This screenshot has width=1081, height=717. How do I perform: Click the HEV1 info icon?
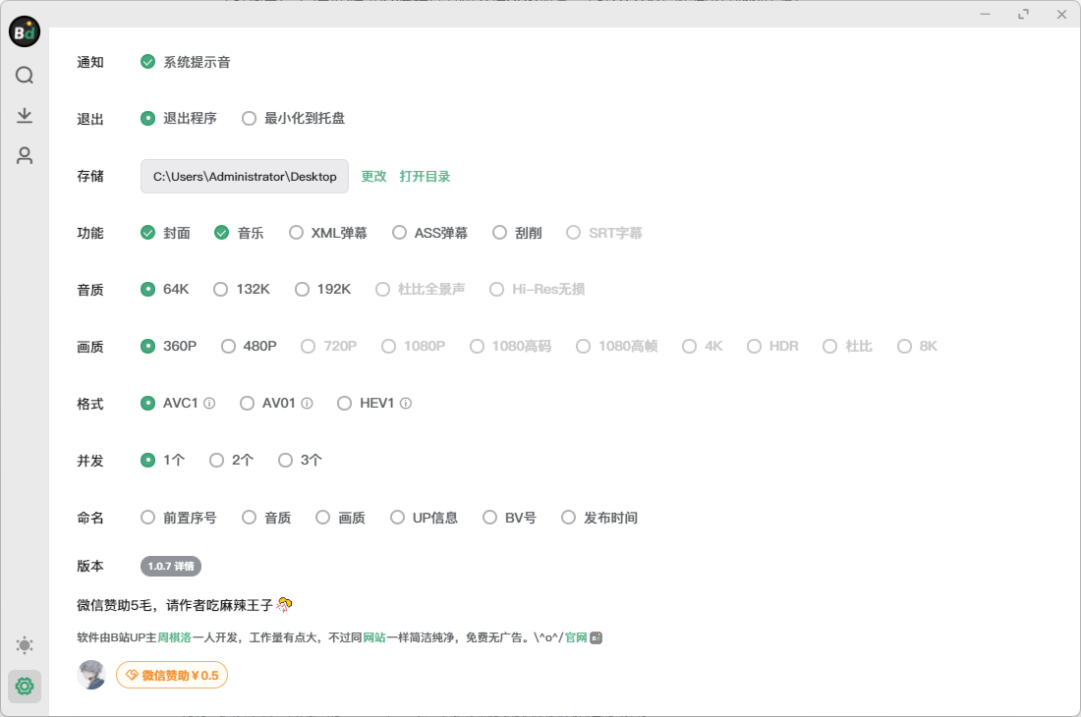pos(406,403)
